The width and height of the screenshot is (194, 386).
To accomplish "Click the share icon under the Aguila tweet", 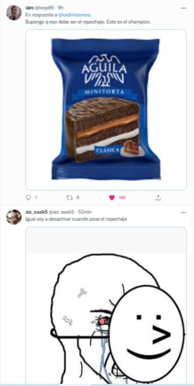I will [158, 198].
